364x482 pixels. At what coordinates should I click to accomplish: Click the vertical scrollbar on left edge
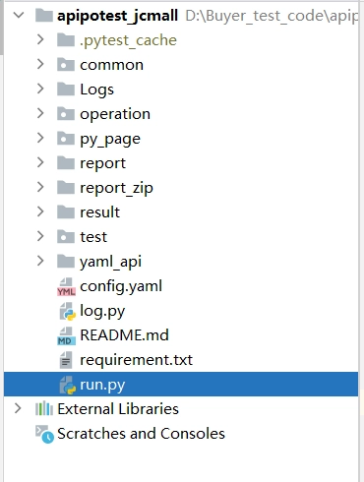pos(2,28)
